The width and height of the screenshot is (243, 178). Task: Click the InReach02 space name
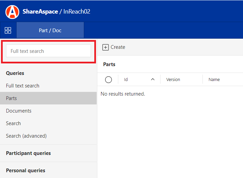click(x=77, y=12)
